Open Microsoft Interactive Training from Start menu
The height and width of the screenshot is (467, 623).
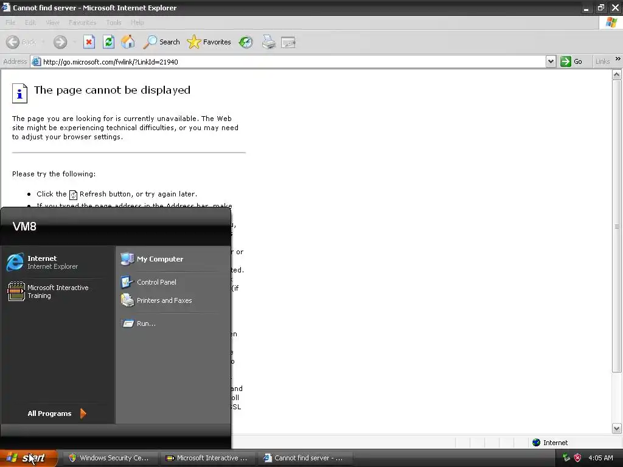pos(58,291)
